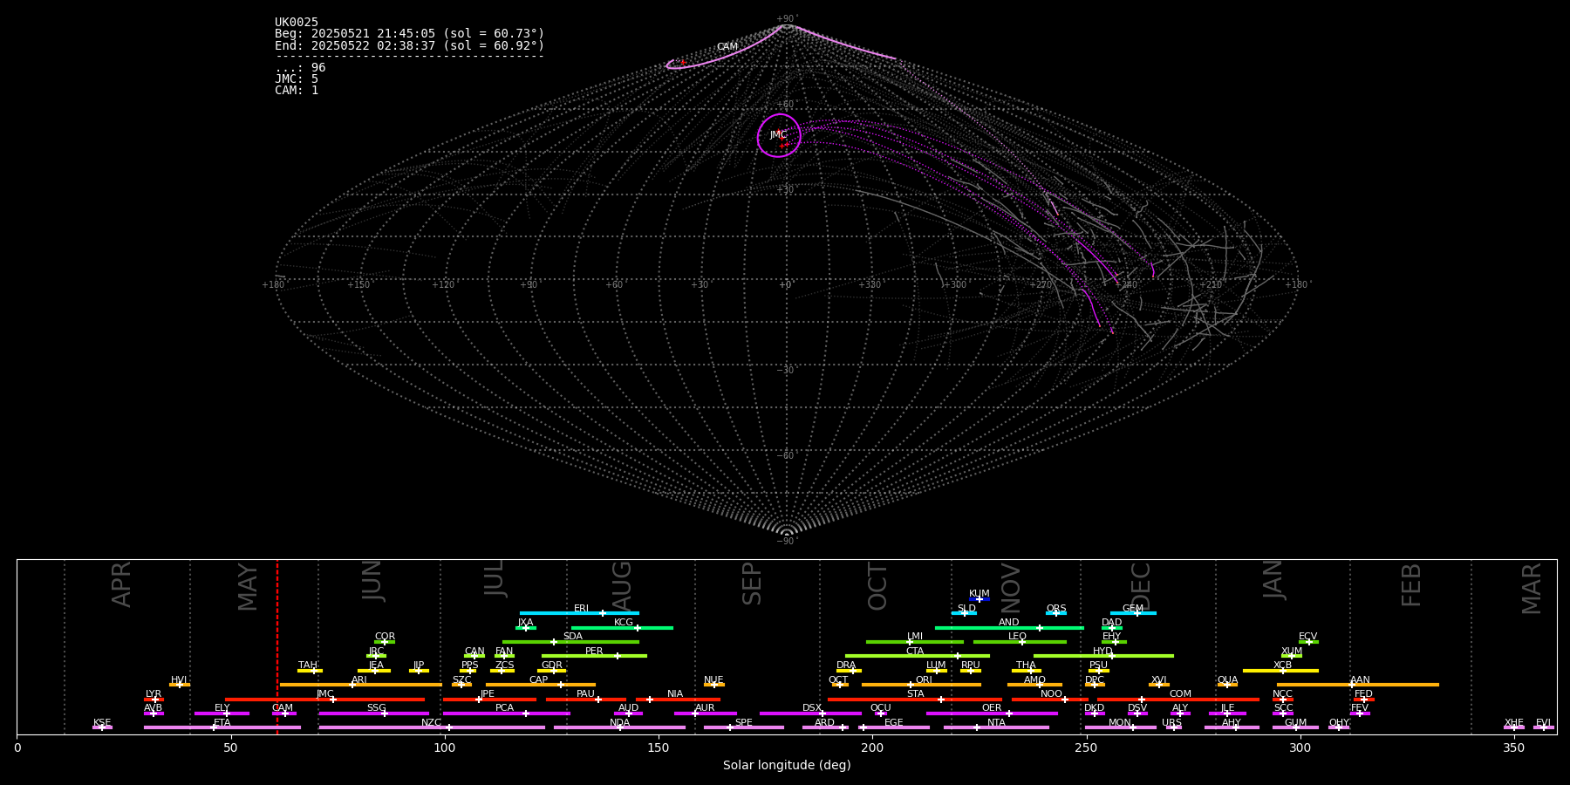Click the MAR month label
1570x785 pixels.
1532,589
